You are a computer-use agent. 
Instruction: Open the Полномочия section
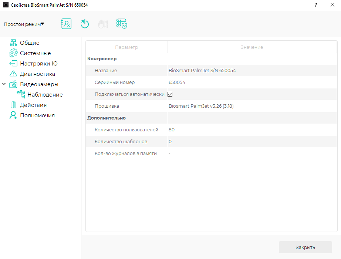(x=37, y=115)
